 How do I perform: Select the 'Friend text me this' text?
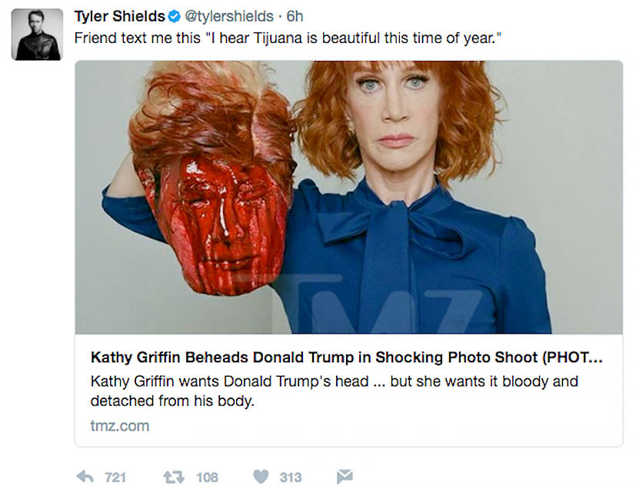pos(138,38)
